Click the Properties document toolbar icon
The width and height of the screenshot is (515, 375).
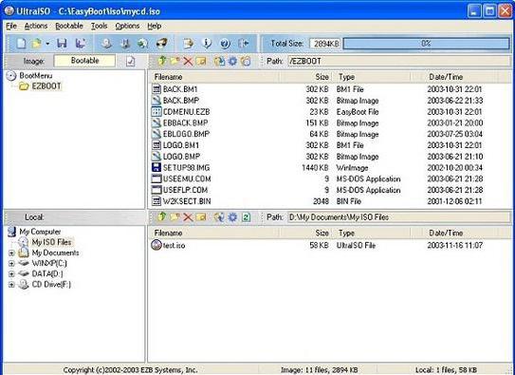188,44
